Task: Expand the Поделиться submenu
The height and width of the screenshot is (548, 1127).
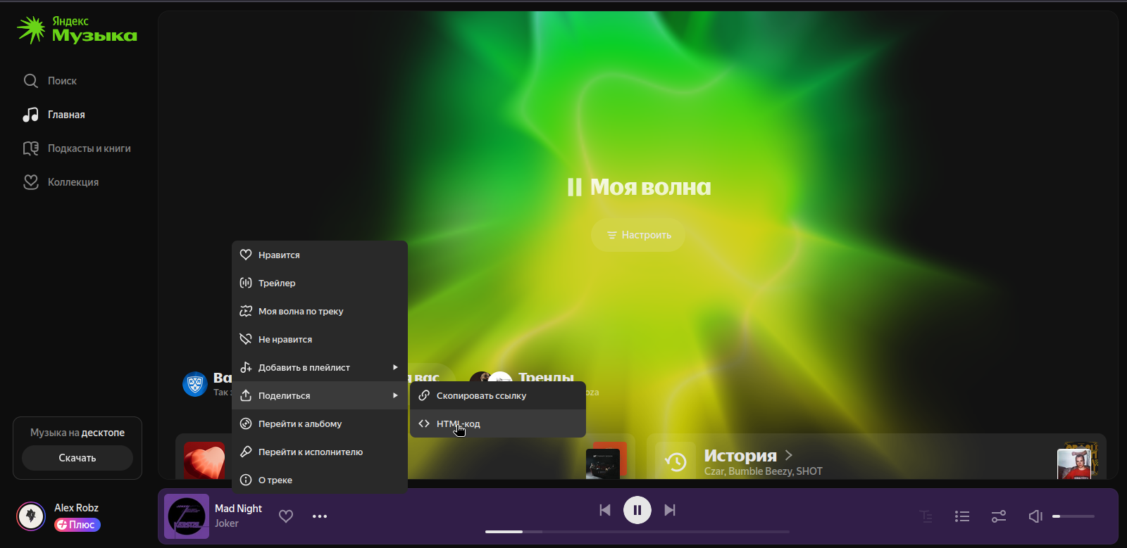Action: pyautogui.click(x=320, y=395)
